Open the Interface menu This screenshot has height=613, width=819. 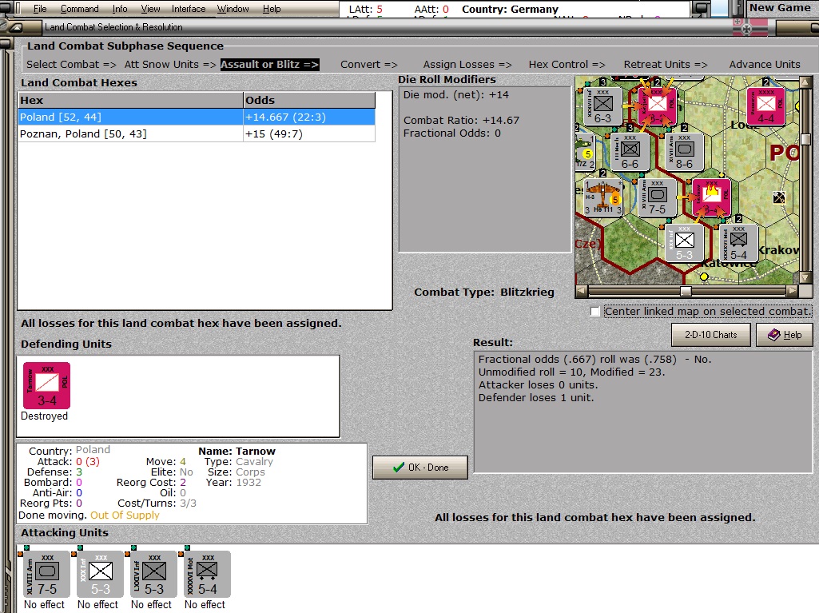189,9
